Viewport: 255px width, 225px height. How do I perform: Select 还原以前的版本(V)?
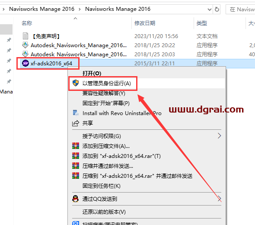(104, 212)
